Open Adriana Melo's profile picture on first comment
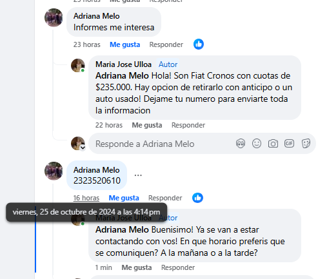Viewport: 318px width, 279px height. click(x=54, y=17)
